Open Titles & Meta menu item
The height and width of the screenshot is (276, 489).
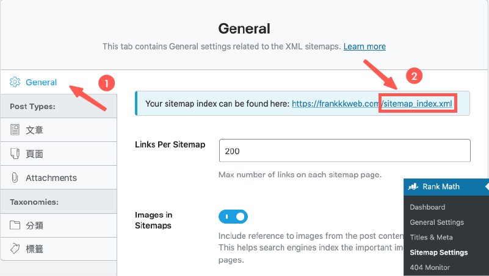click(431, 237)
